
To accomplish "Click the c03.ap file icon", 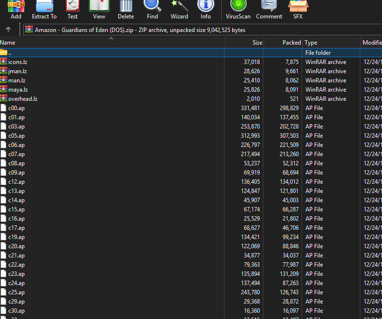I will [3, 127].
